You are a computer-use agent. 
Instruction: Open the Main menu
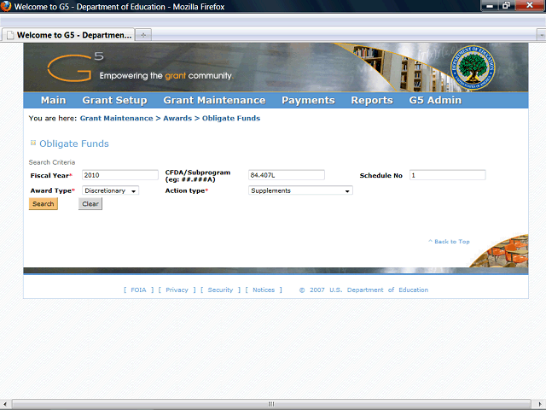click(x=53, y=101)
